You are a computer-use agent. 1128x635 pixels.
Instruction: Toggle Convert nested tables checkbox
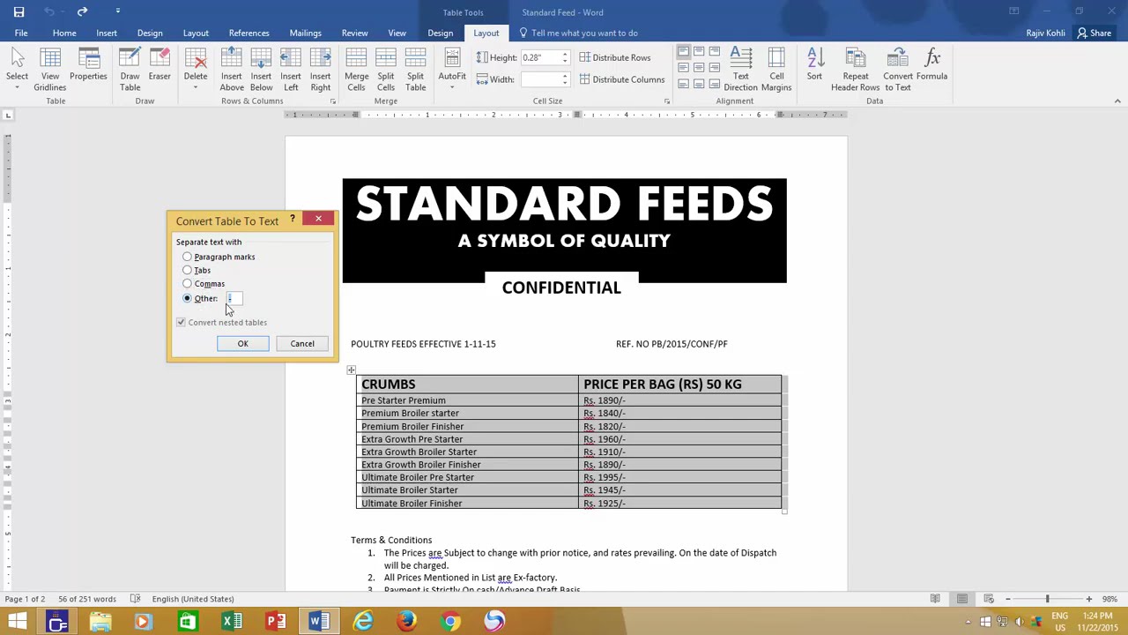[x=181, y=322]
